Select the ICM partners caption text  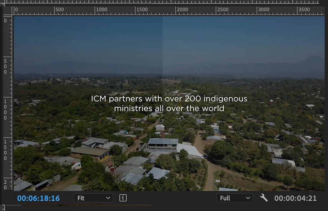coord(169,103)
